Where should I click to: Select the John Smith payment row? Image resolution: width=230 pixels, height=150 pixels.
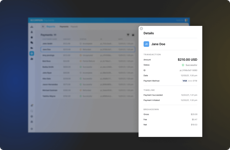[x=88, y=44]
